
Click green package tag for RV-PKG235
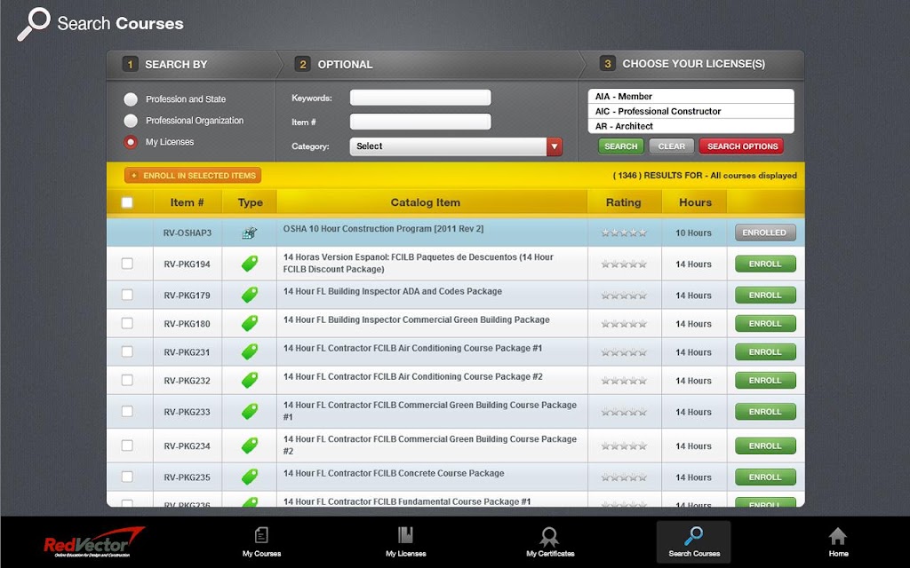(x=250, y=477)
